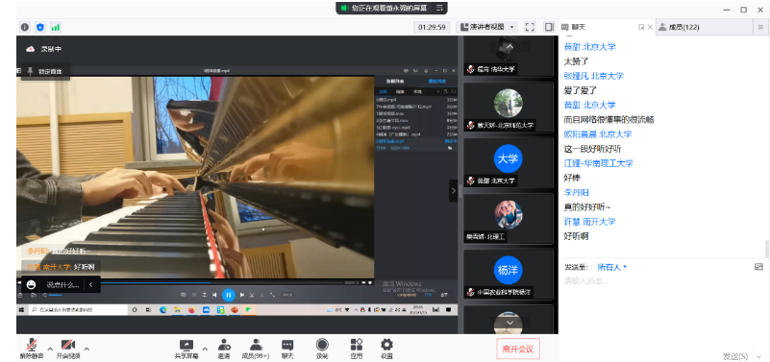
Task: Select the participant tile with 大学 avatar
Action: tap(509, 162)
